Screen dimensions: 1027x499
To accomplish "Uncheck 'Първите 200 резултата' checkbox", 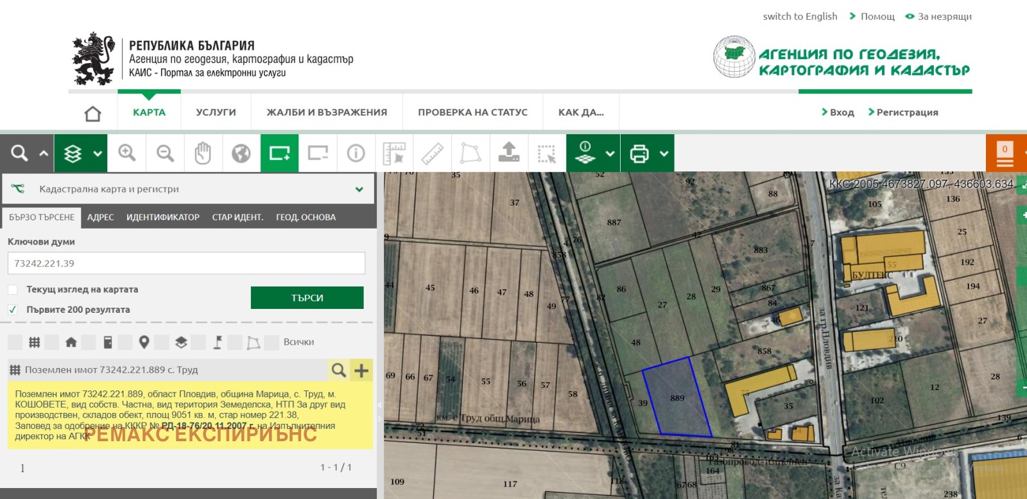I will 13,310.
